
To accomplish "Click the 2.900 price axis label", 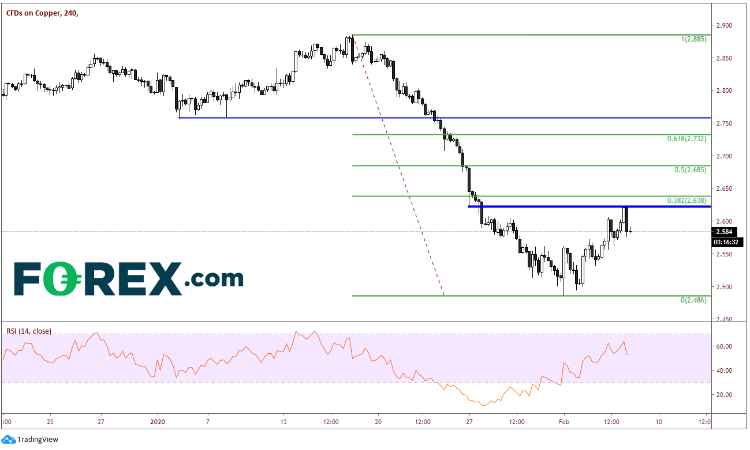I will [x=725, y=25].
